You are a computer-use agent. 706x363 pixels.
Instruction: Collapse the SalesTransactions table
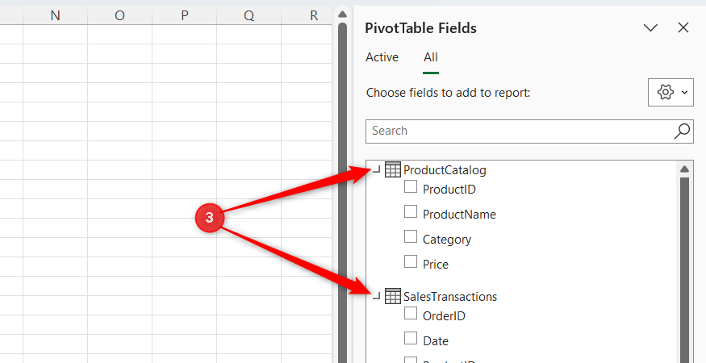click(x=377, y=296)
